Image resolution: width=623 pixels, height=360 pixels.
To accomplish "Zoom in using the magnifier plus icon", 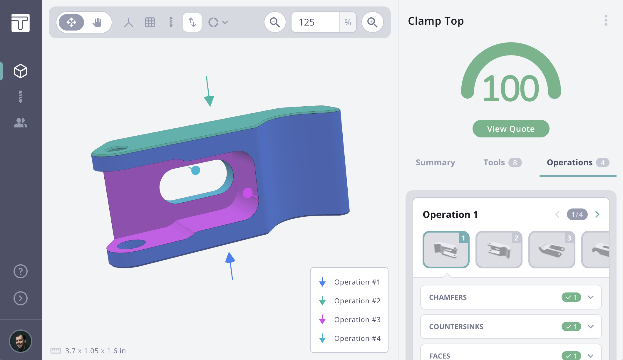I will pyautogui.click(x=372, y=22).
